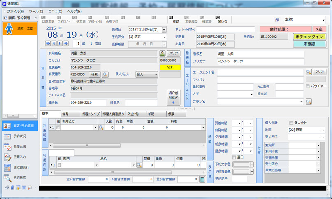Go to previous day arrow
The width and height of the screenshot is (332, 199).
click(x=54, y=44)
